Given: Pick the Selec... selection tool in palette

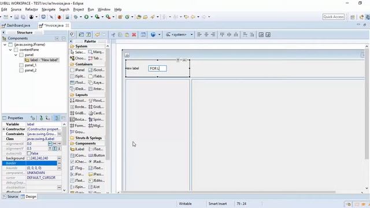Looking at the screenshot, I should (78, 52).
